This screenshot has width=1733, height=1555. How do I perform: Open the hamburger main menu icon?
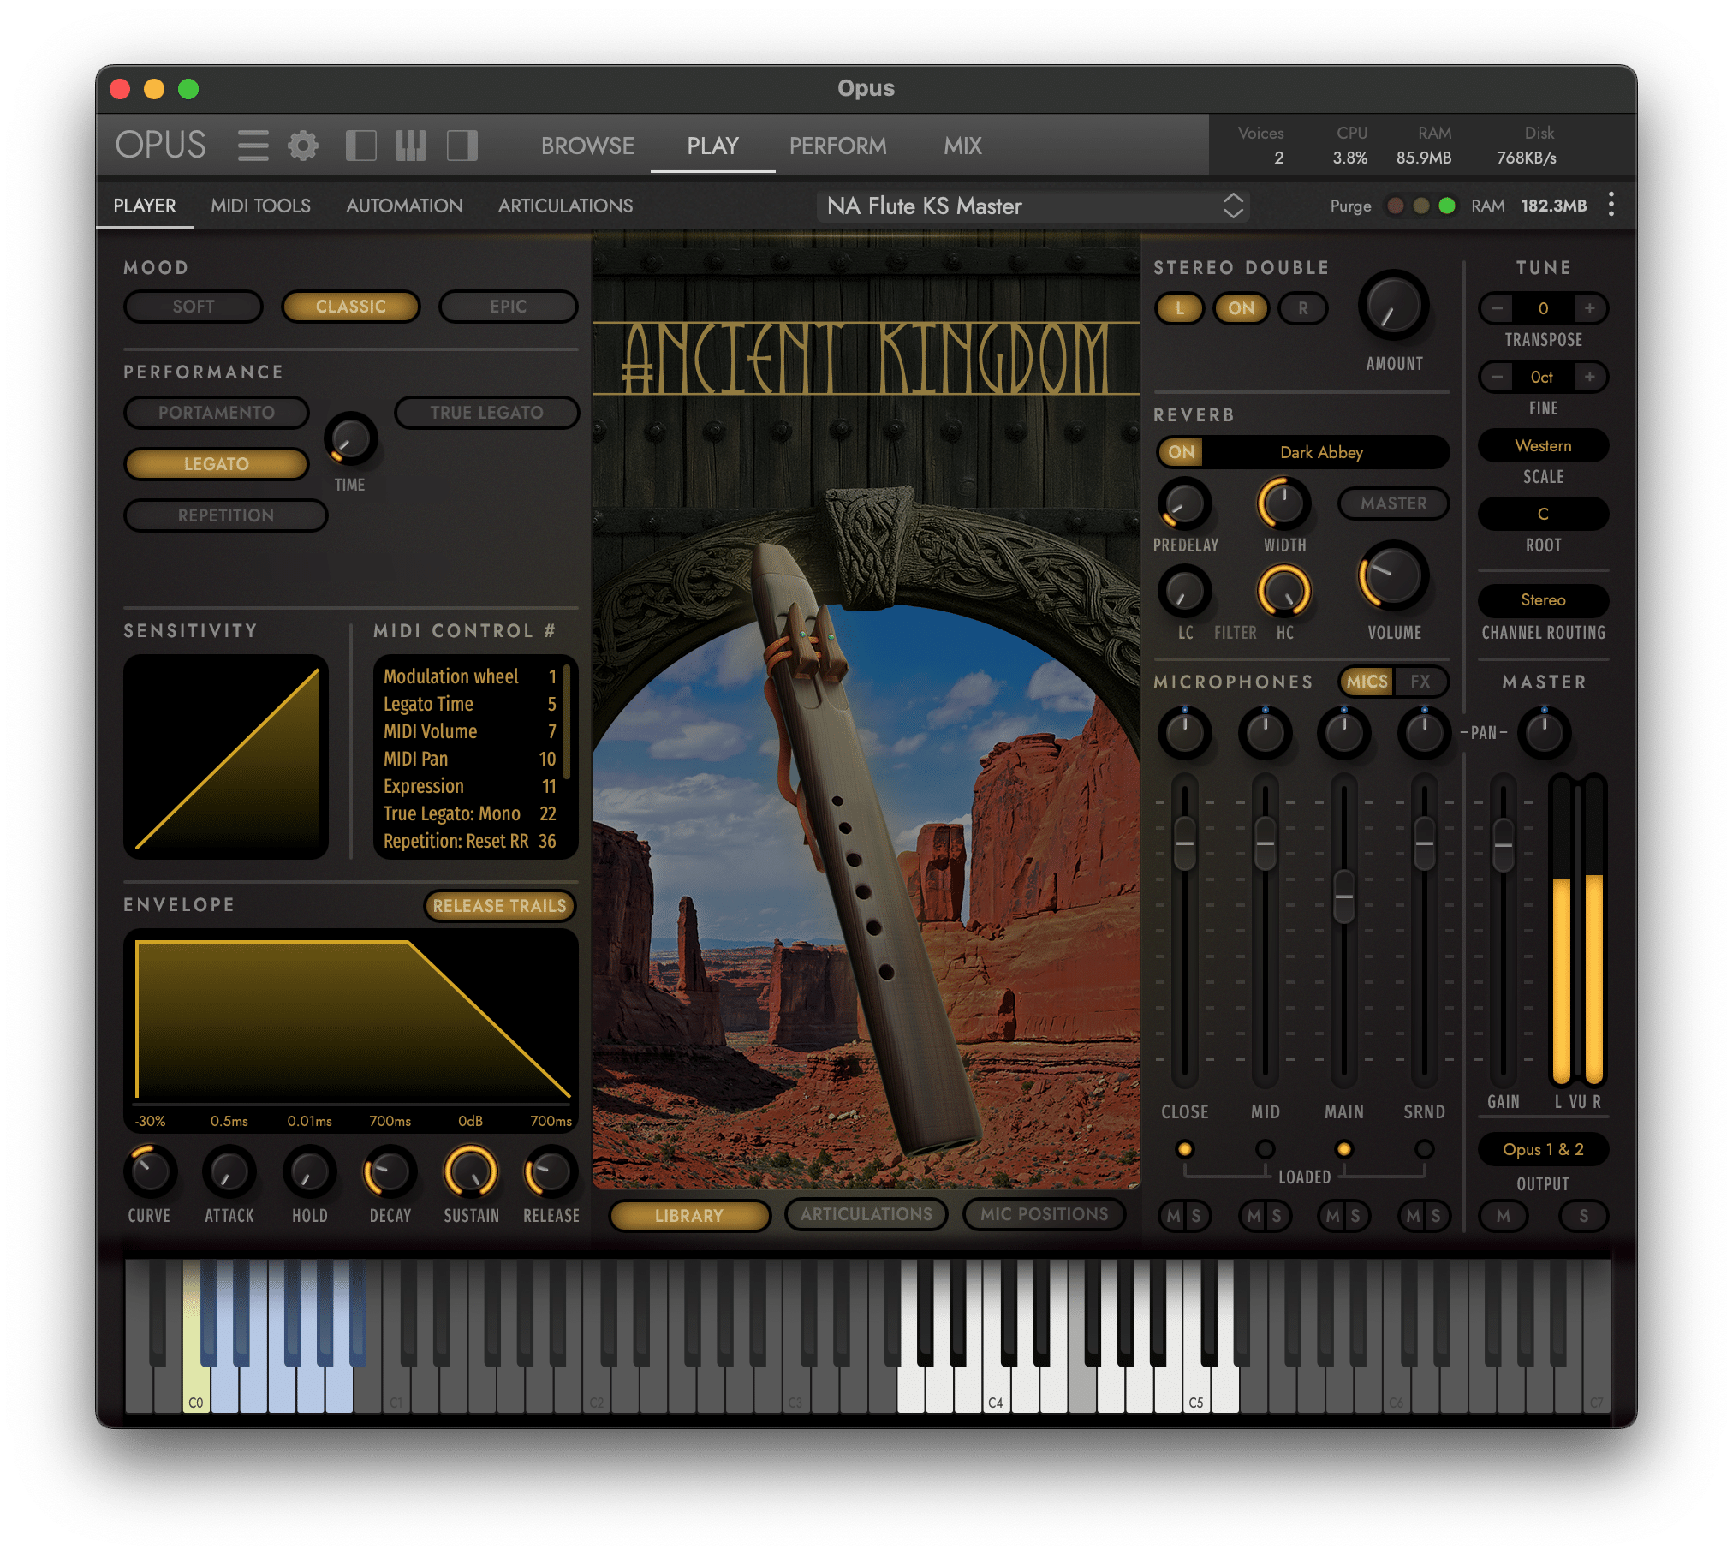click(253, 146)
